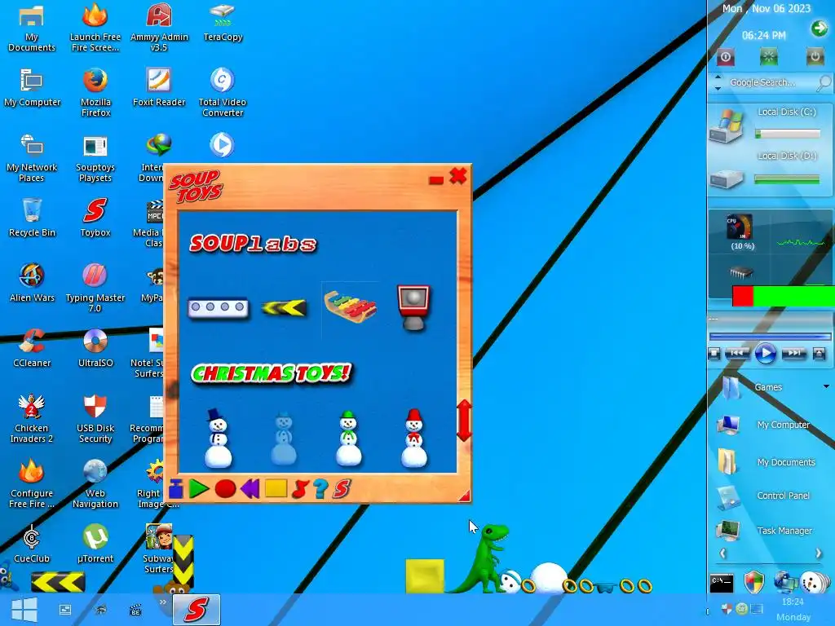Toggle the red music note icon

tap(300, 489)
